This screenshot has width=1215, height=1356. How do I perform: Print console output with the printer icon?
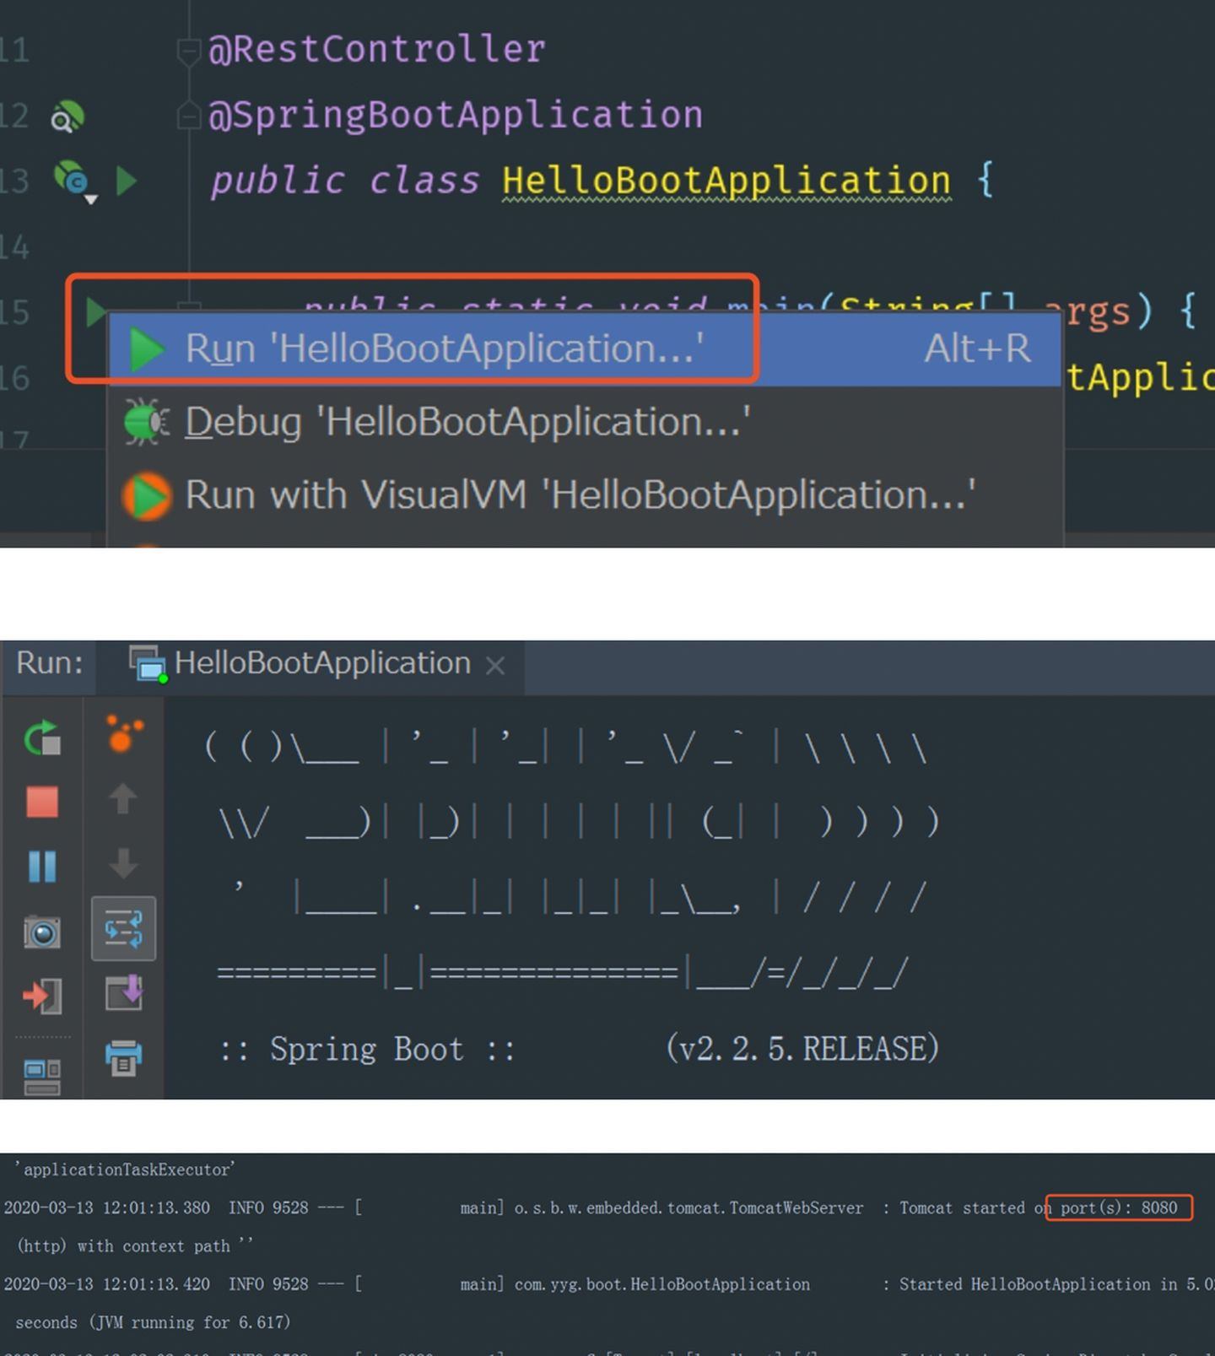pyautogui.click(x=123, y=1057)
